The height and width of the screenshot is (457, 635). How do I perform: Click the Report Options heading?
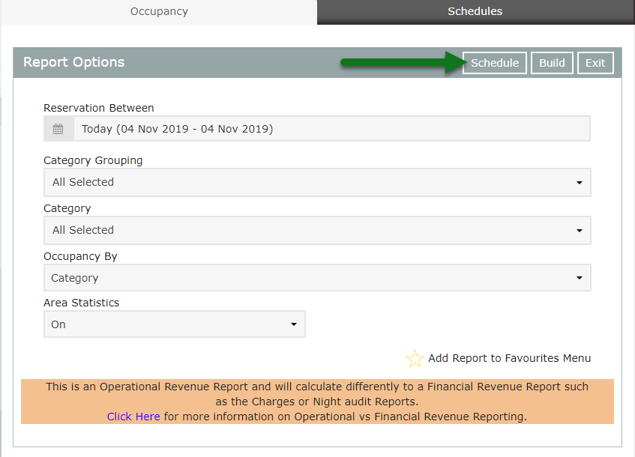pyautogui.click(x=73, y=62)
